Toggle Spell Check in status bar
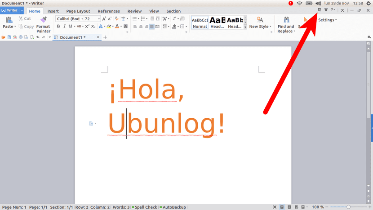The width and height of the screenshot is (373, 210). 144,207
